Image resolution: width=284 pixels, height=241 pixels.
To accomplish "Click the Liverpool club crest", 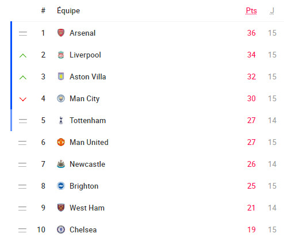I will pyautogui.click(x=61, y=55).
